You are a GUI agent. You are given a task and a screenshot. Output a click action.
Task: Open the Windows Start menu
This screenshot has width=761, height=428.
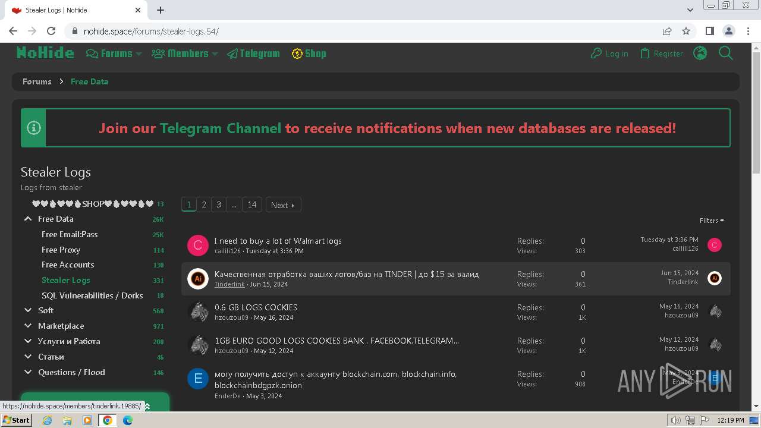pyautogui.click(x=17, y=420)
